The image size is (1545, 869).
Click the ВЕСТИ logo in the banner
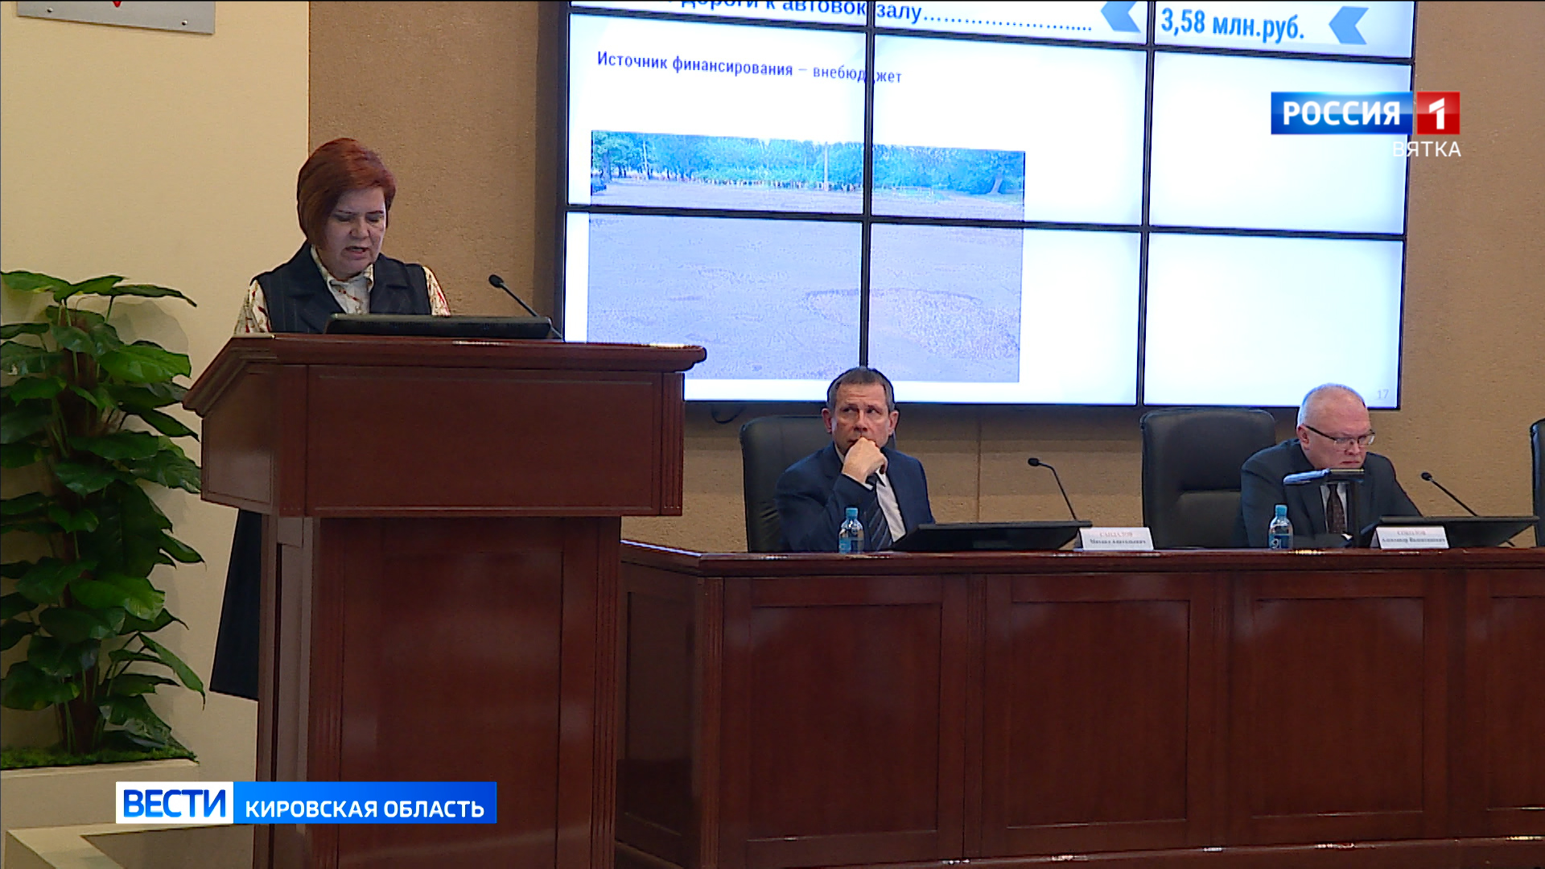point(175,803)
